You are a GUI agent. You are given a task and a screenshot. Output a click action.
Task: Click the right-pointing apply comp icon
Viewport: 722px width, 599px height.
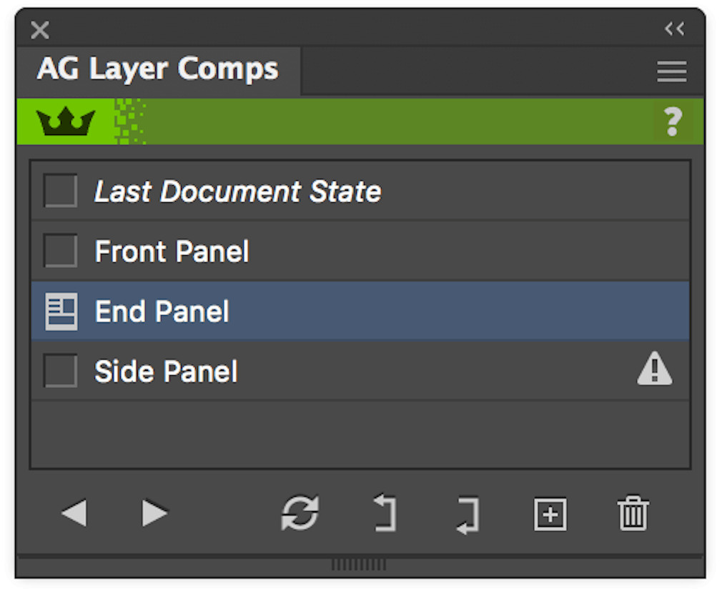467,514
